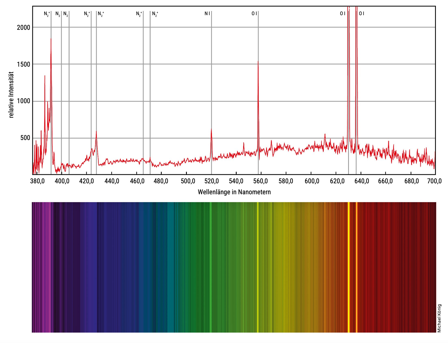Click the bright green line in the spectrum strip

coord(210,267)
